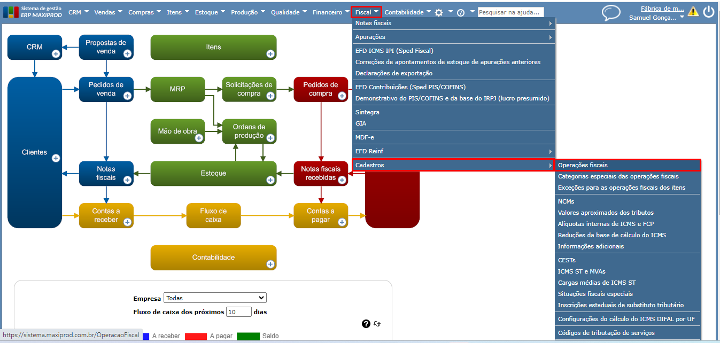The width and height of the screenshot is (720, 343).
Task: Click plus icon on Contabilidade box
Action: pyautogui.click(x=270, y=264)
